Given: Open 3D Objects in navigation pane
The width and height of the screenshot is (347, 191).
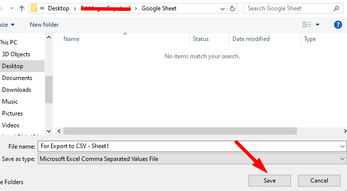Looking at the screenshot, I should [x=16, y=54].
